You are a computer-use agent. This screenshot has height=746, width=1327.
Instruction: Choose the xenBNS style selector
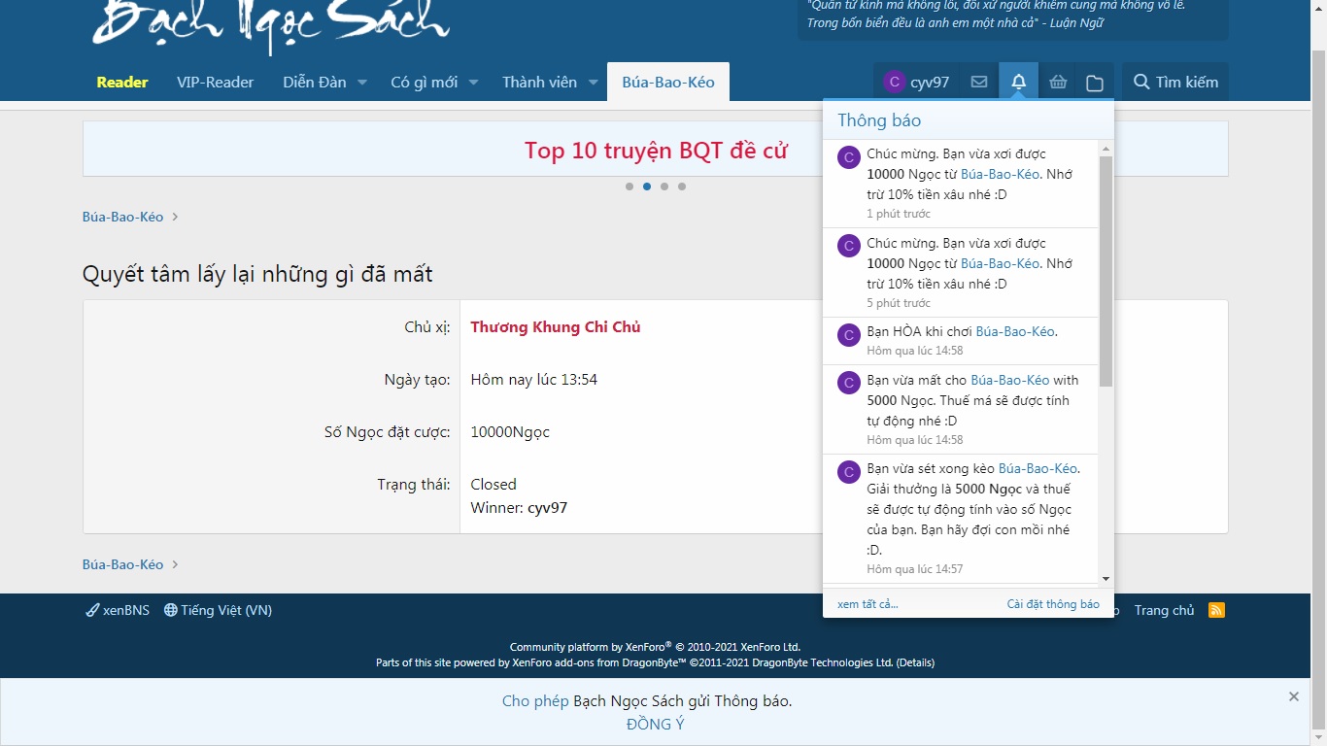pyautogui.click(x=118, y=610)
